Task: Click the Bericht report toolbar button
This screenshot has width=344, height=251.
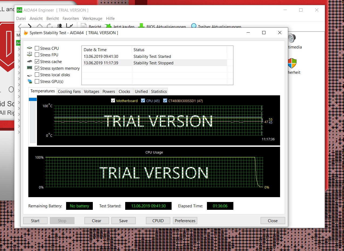Action: [91, 26]
